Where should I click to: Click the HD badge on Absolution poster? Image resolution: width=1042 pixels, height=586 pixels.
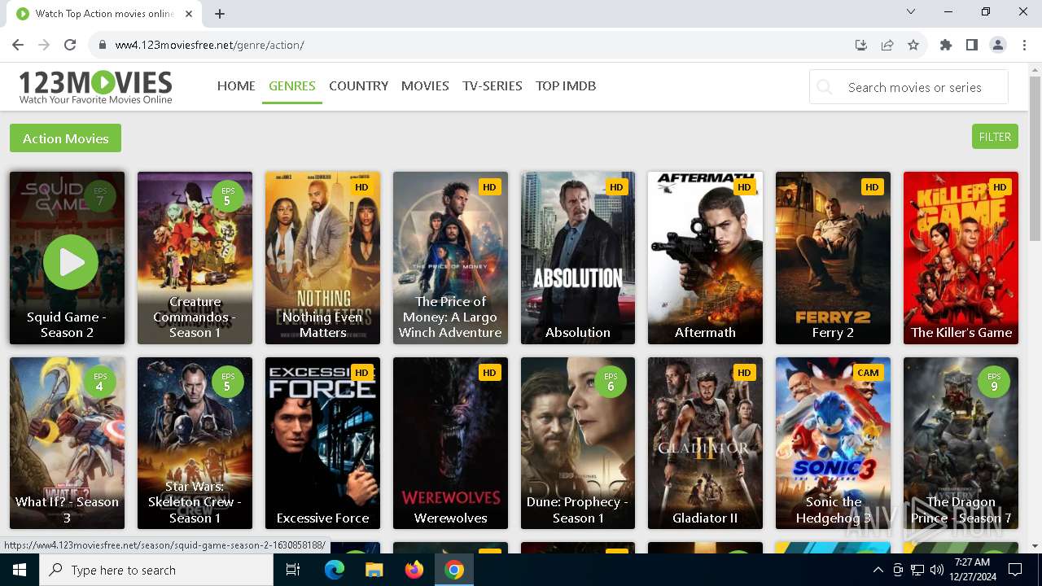pos(616,187)
